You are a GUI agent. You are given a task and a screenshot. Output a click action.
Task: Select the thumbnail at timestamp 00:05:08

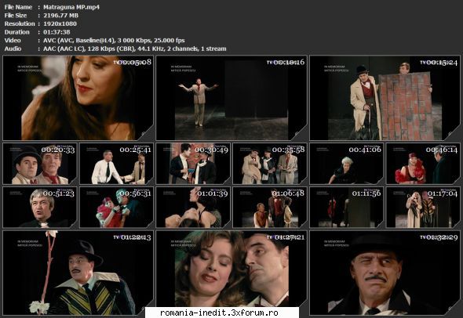[78, 98]
